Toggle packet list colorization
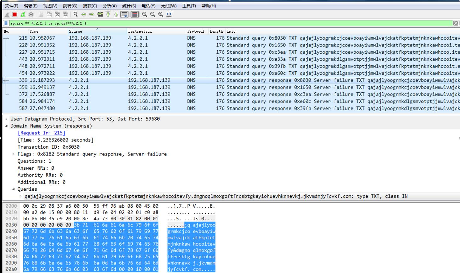 (x=134, y=14)
